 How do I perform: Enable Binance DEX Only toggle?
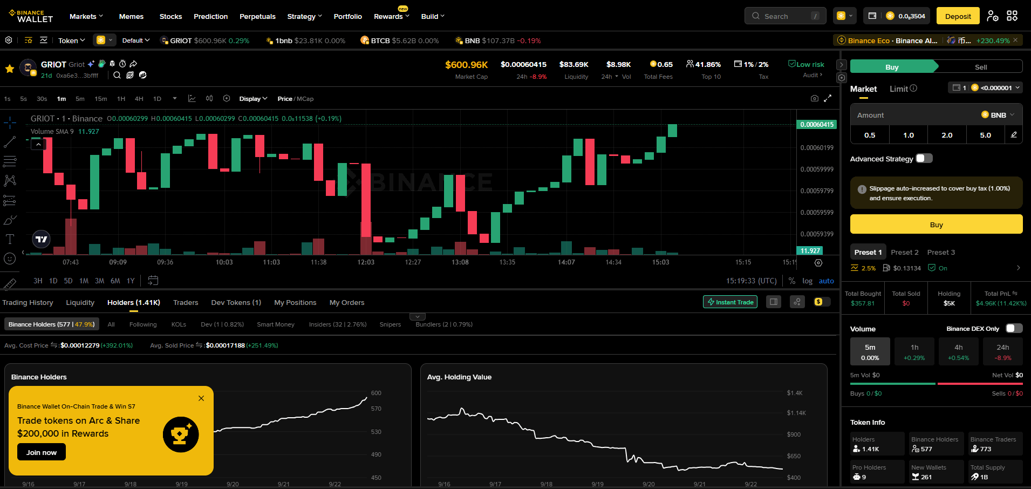(1014, 328)
